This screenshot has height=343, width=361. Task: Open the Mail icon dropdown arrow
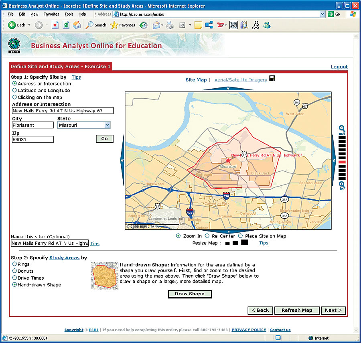pos(162,25)
